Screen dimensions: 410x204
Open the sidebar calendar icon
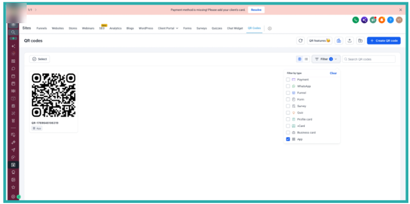click(x=13, y=76)
